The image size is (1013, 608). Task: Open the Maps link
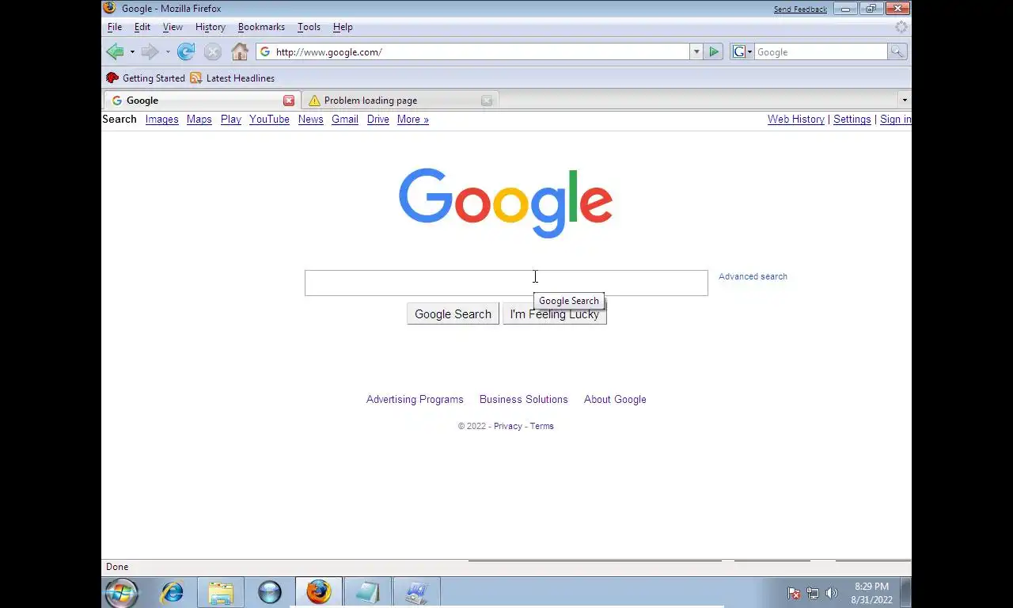coord(199,120)
